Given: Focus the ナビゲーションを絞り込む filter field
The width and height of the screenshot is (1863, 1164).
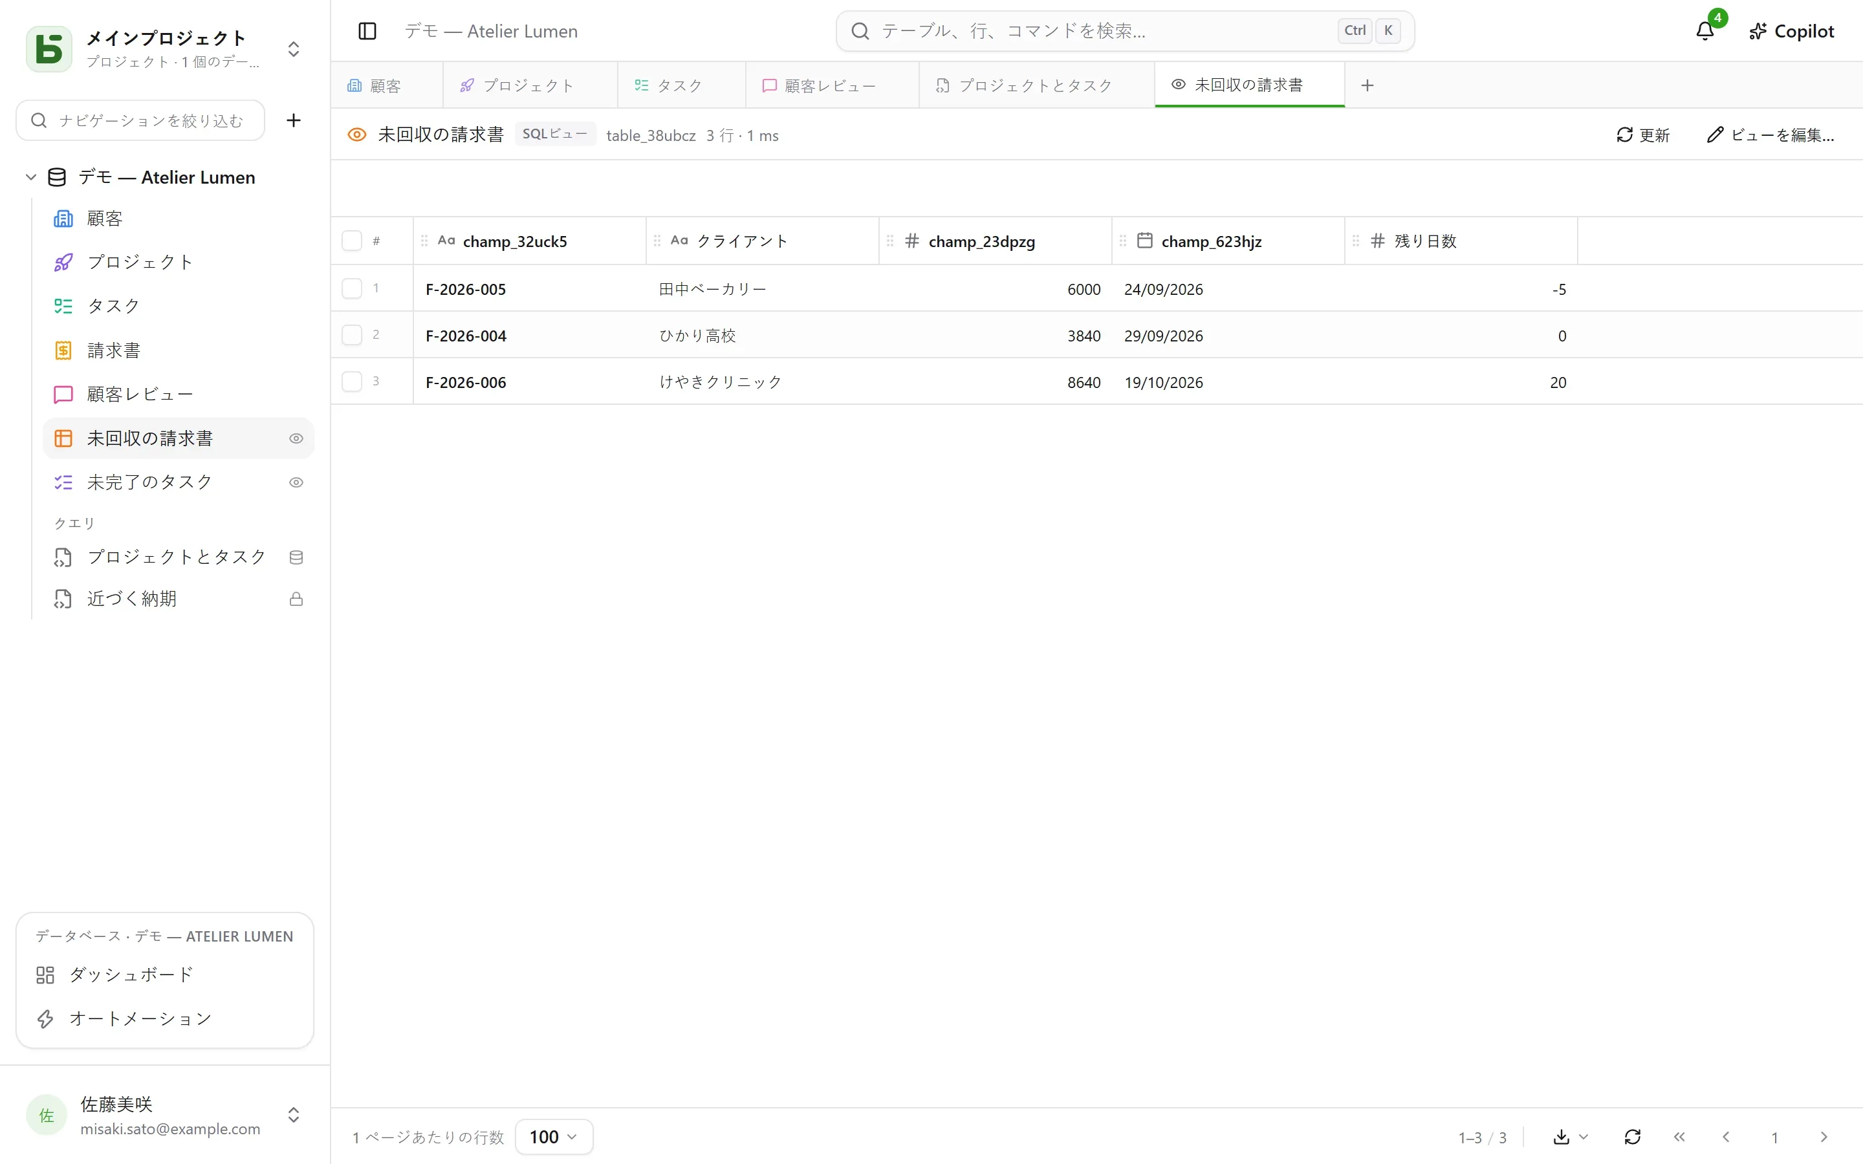Looking at the screenshot, I should [140, 120].
